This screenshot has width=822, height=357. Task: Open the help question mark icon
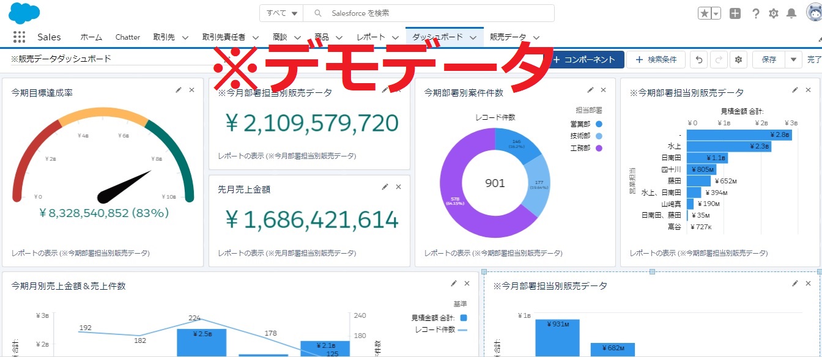(x=756, y=13)
